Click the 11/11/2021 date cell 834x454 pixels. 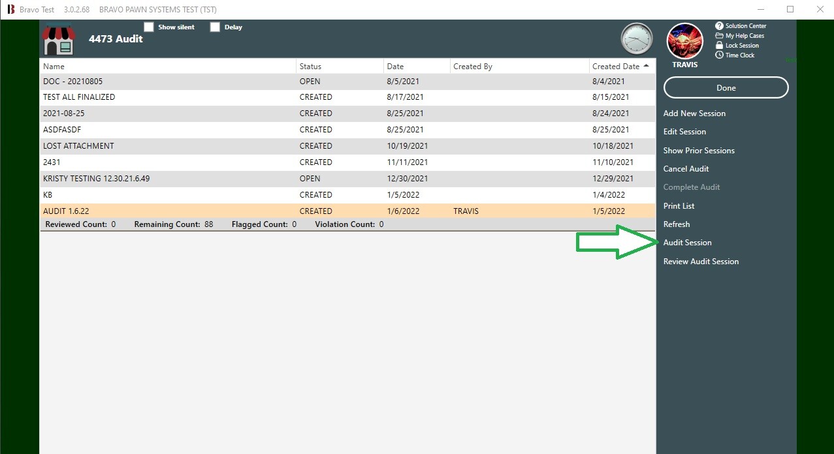pyautogui.click(x=407, y=162)
